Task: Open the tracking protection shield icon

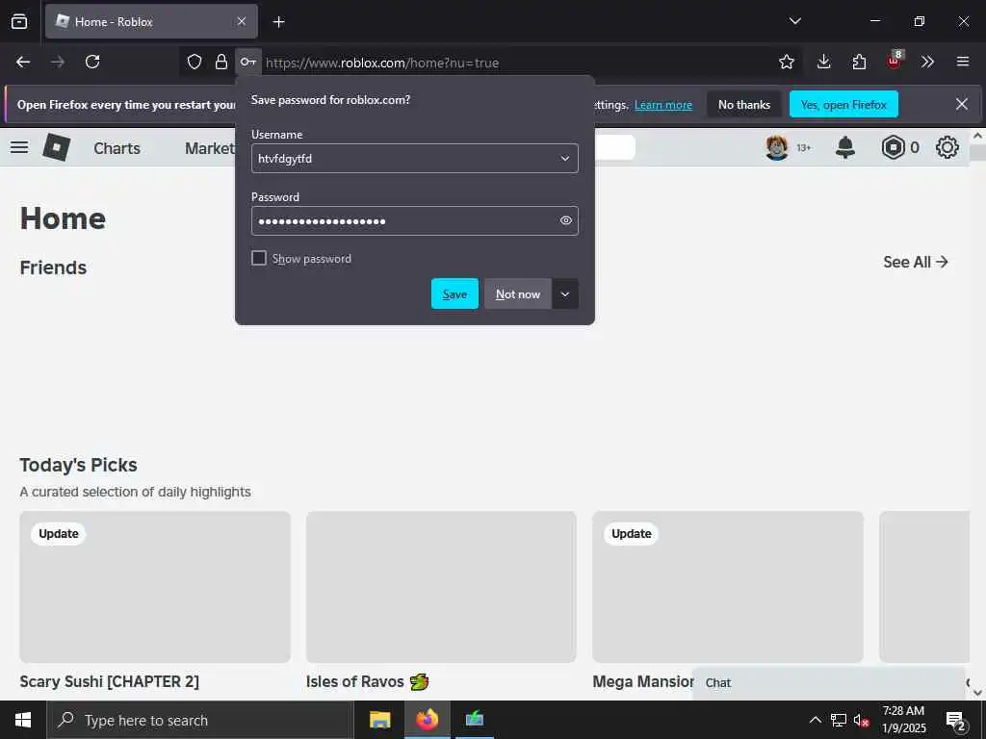Action: [x=195, y=62]
